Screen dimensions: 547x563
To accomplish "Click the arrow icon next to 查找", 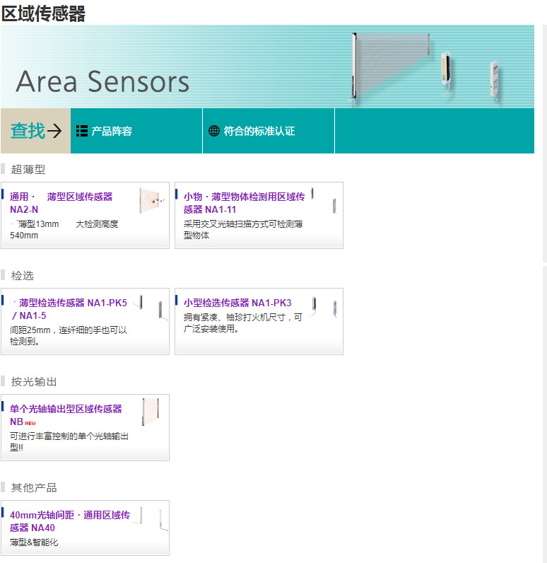I will [x=54, y=131].
